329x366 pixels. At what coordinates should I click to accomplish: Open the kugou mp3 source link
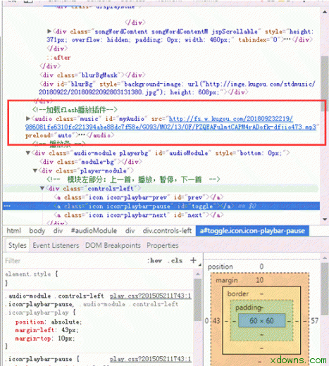point(171,123)
